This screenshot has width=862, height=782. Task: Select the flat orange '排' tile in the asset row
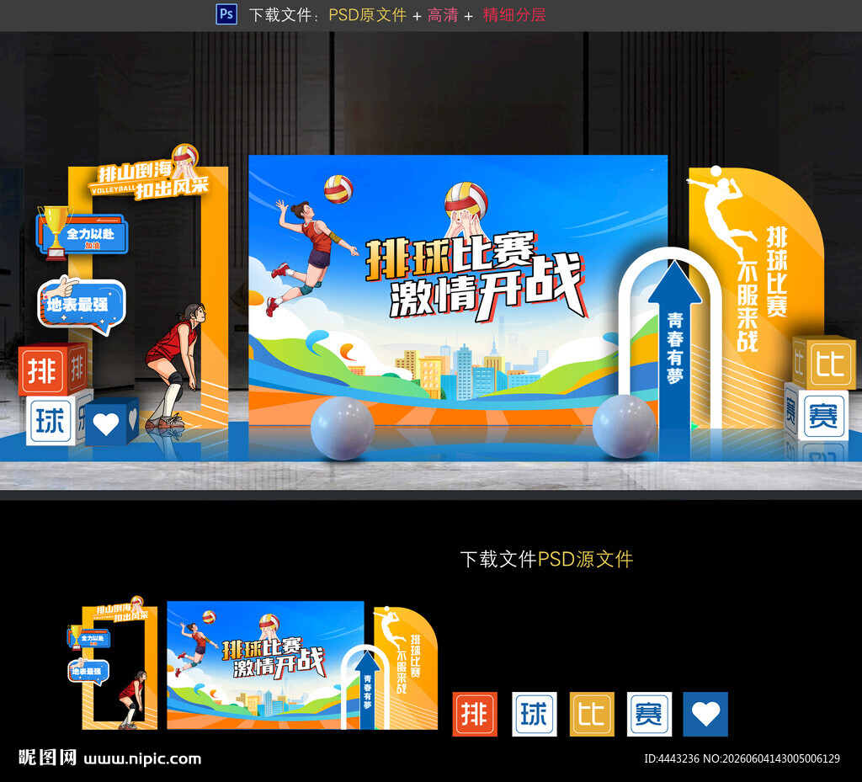click(x=475, y=715)
